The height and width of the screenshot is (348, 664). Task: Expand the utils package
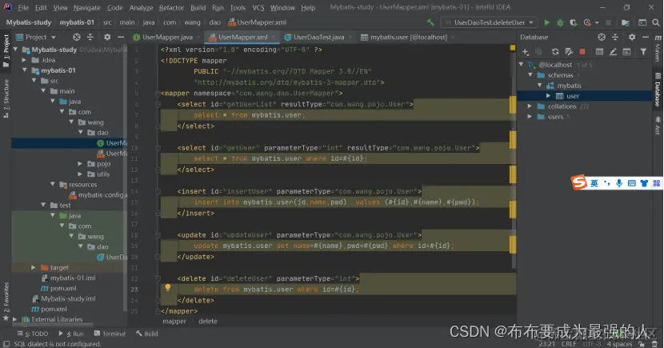80,174
